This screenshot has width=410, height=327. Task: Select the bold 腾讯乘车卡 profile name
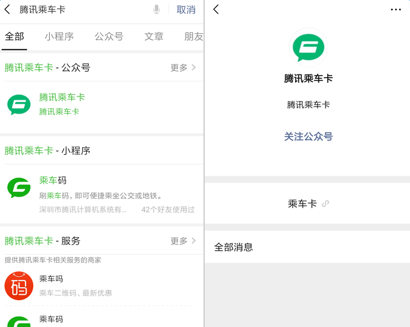point(308,78)
